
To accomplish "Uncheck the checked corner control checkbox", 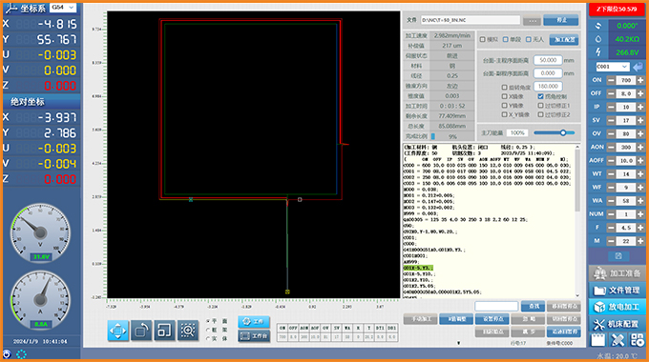I will [x=540, y=96].
